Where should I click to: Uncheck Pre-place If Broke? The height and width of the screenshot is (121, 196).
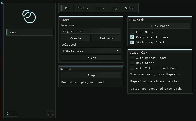[132, 37]
